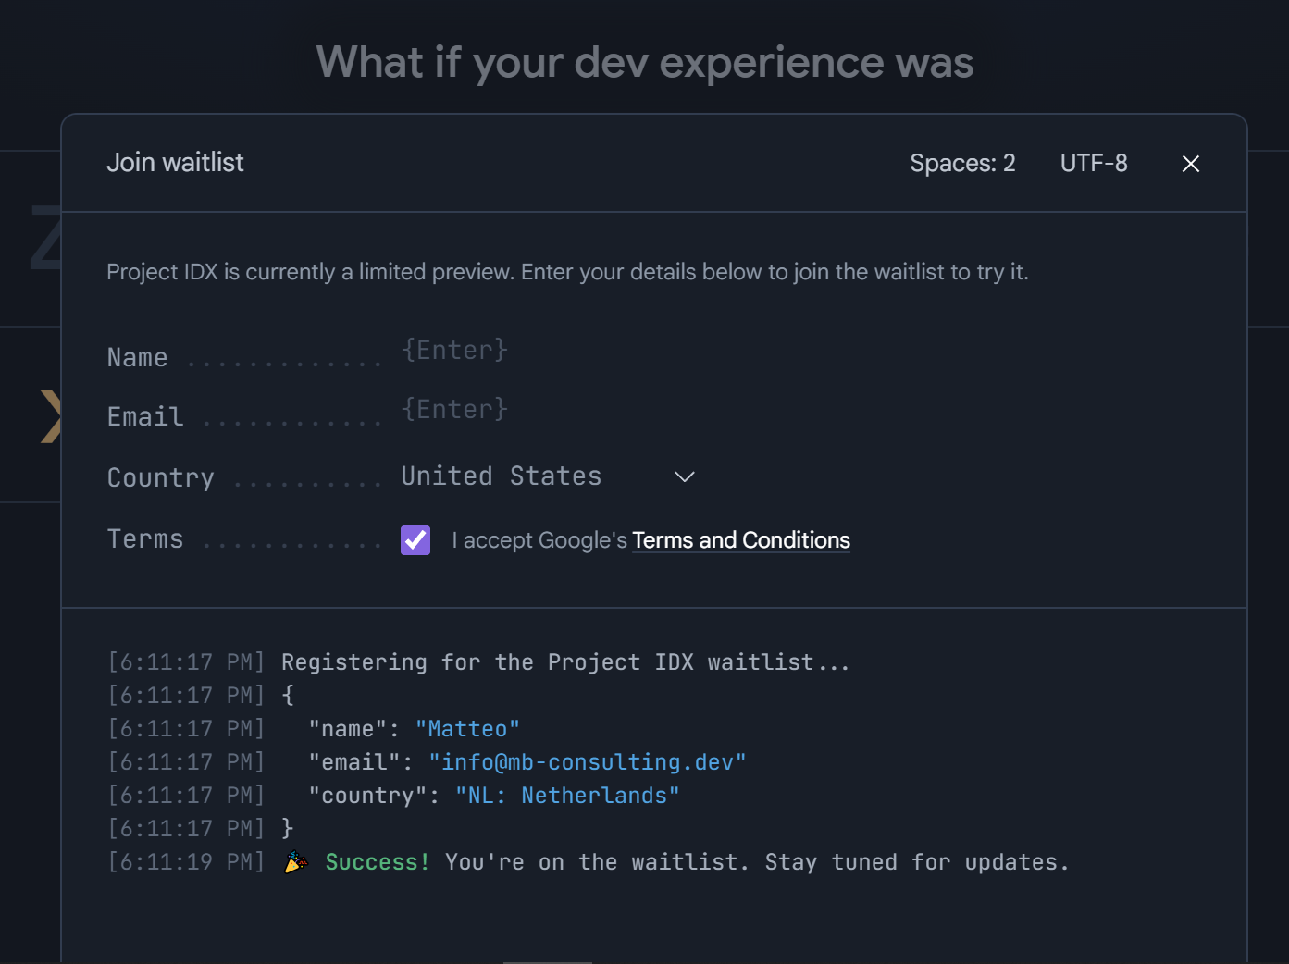The height and width of the screenshot is (964, 1289).
Task: Click the Registering for the Project IDX waitlist line
Action: (x=565, y=662)
